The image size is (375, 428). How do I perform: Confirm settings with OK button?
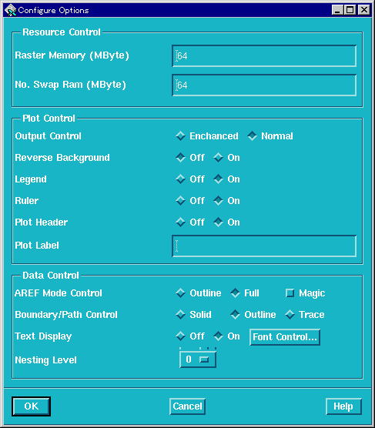coord(31,406)
